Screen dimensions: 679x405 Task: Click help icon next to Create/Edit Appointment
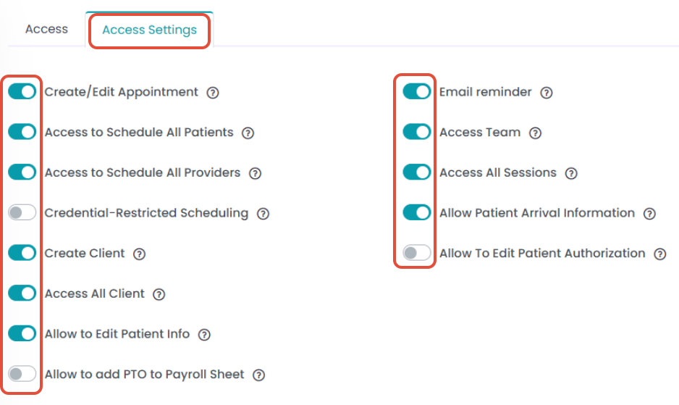(213, 93)
